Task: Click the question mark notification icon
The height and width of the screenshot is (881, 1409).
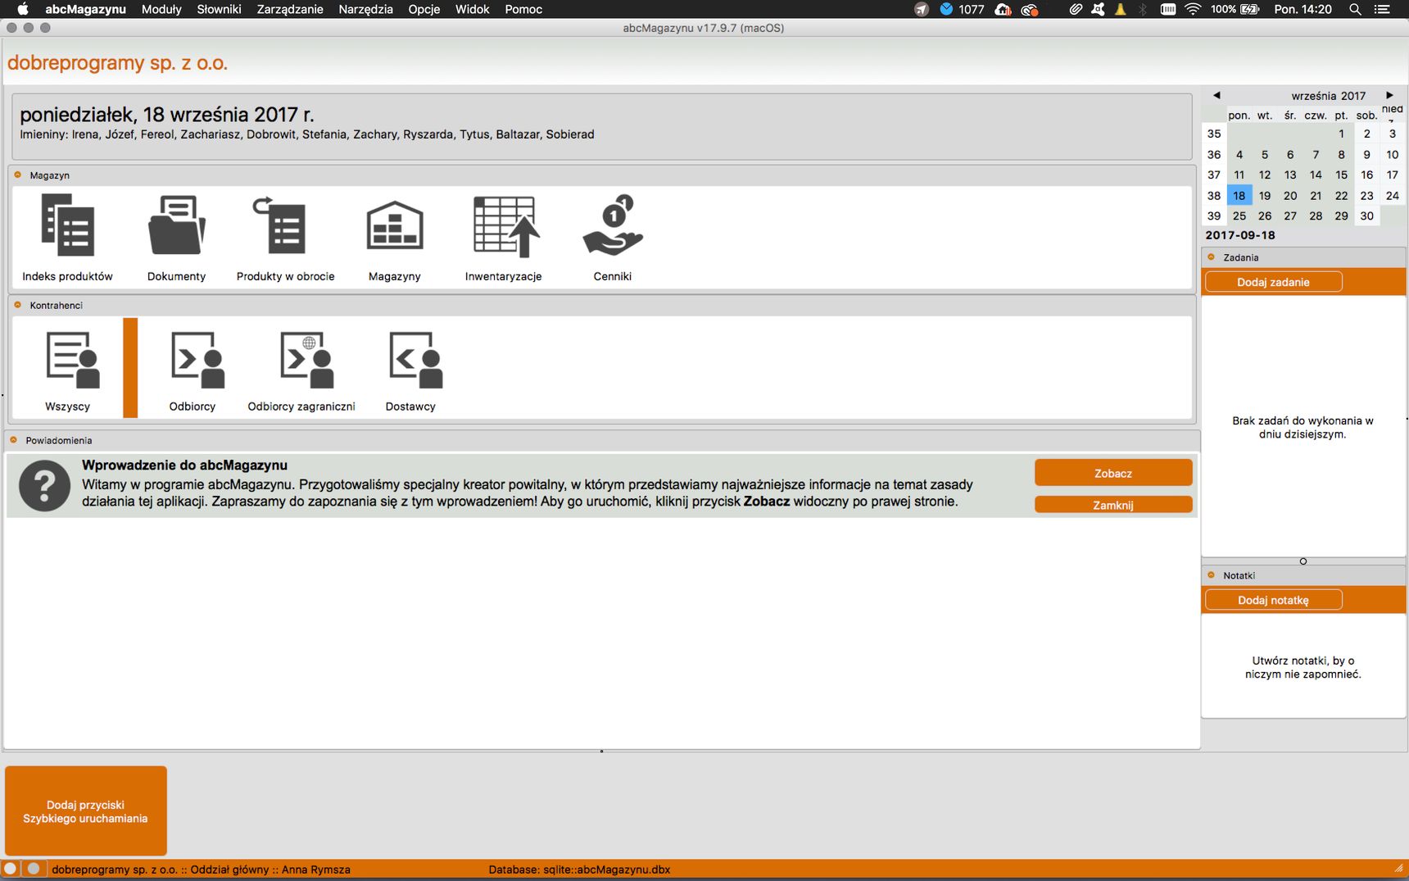Action: point(44,486)
